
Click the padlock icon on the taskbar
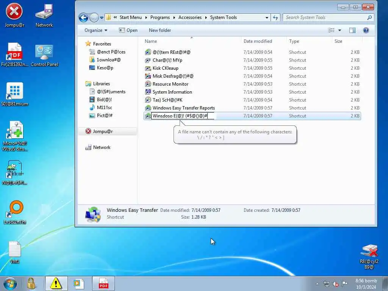pyautogui.click(x=31, y=283)
